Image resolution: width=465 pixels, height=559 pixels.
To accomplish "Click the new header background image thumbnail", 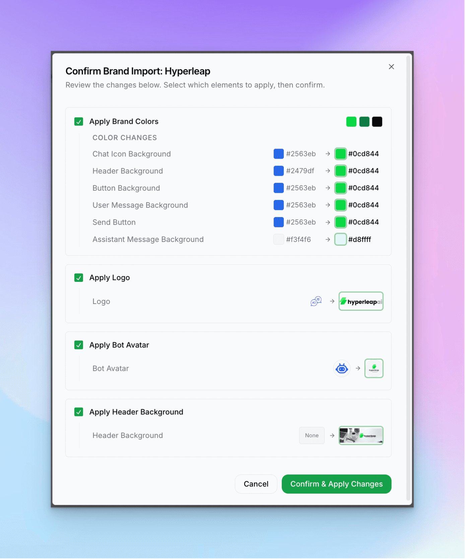I will pyautogui.click(x=361, y=436).
